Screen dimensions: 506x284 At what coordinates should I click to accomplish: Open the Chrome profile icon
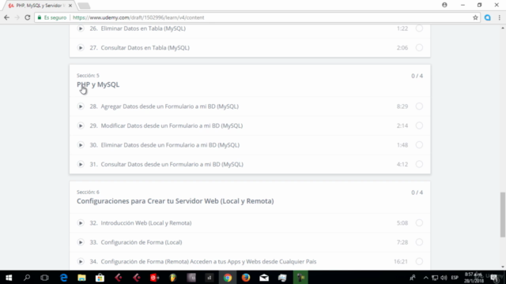click(444, 5)
